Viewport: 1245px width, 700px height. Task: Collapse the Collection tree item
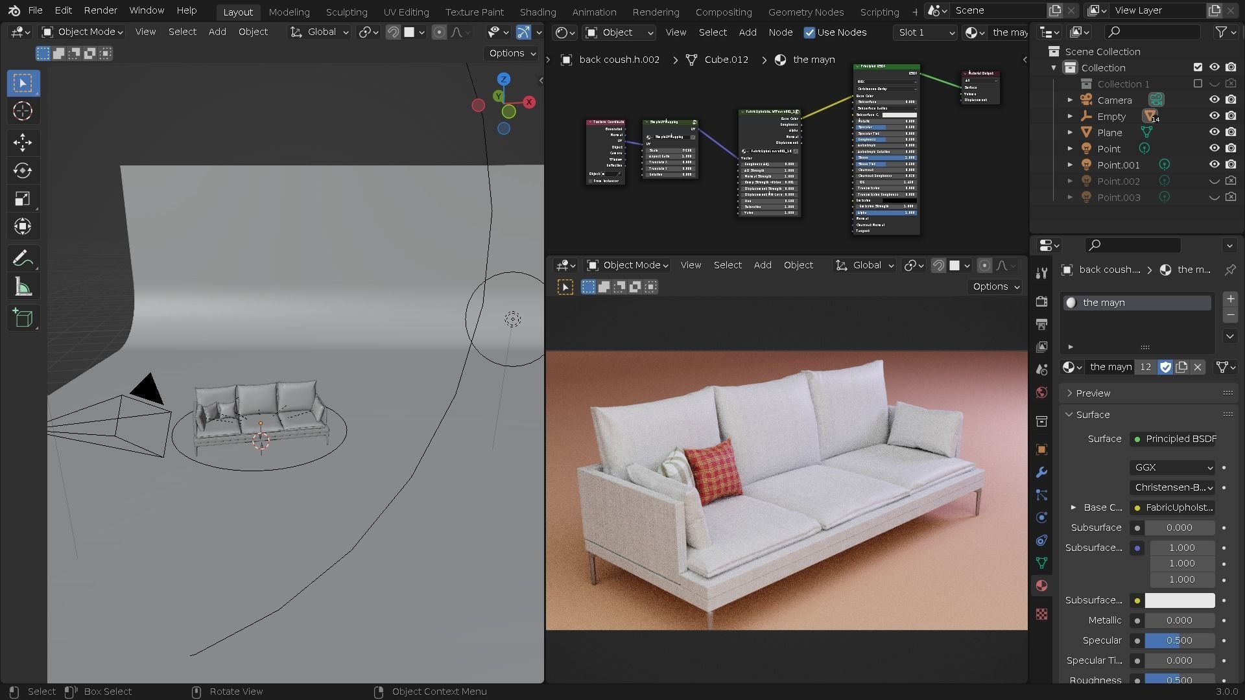(1054, 67)
